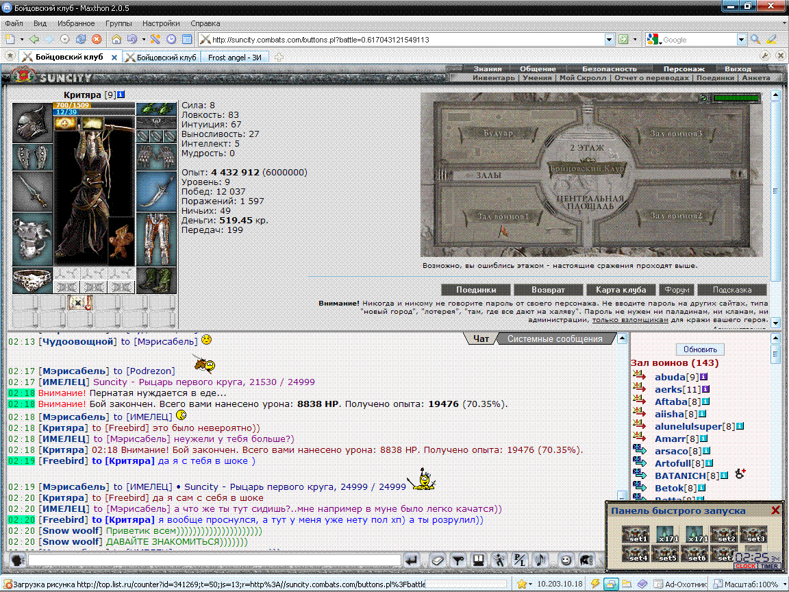
Task: Click the helmet equipment slot of Критяра
Action: click(32, 123)
